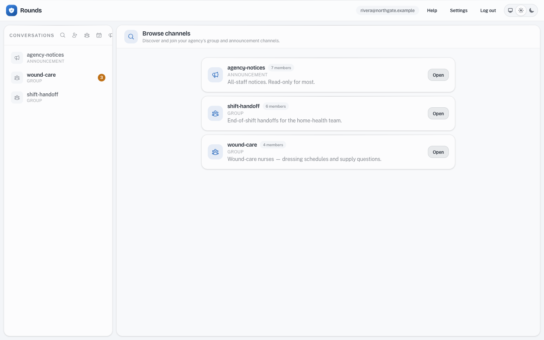Click the wound-care card title
The width and height of the screenshot is (544, 340).
pyautogui.click(x=242, y=145)
